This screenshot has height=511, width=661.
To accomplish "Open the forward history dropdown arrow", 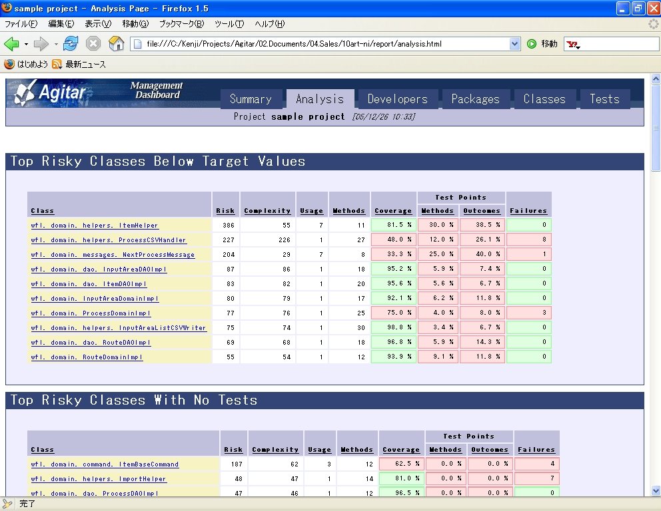I will coord(56,45).
